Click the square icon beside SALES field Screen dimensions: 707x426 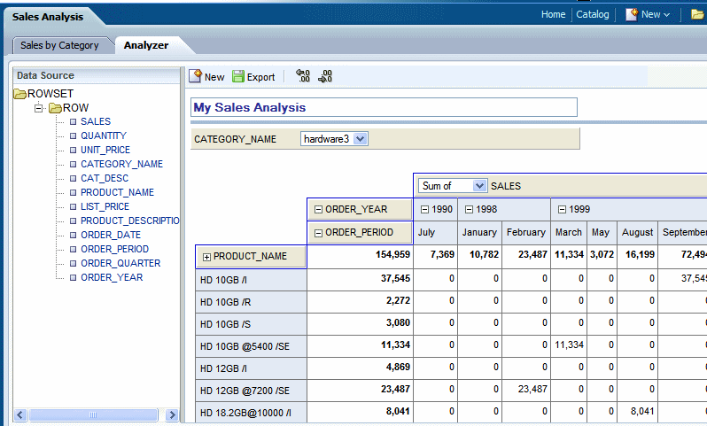pos(73,122)
